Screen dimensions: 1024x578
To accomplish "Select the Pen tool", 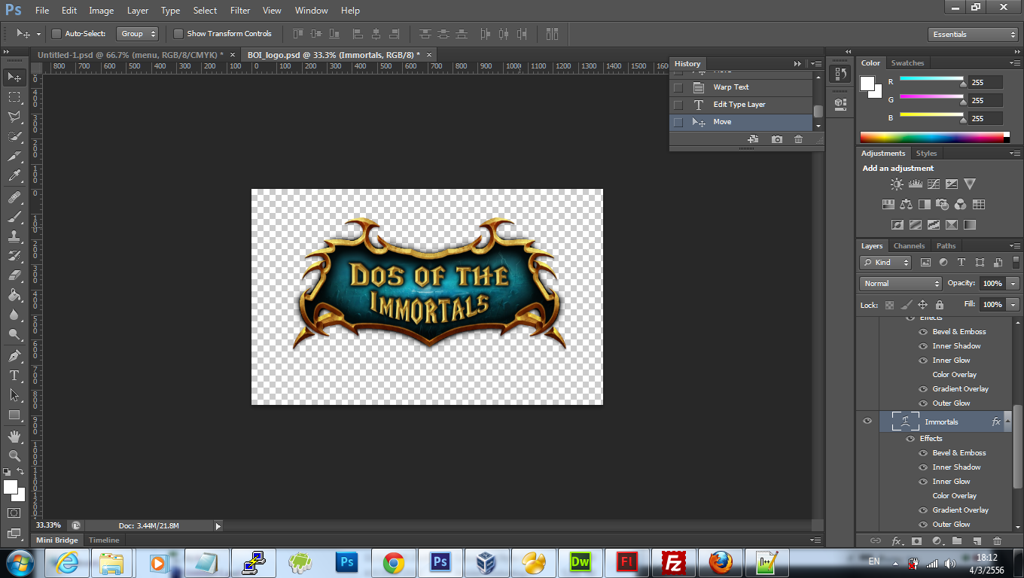I will click(14, 356).
